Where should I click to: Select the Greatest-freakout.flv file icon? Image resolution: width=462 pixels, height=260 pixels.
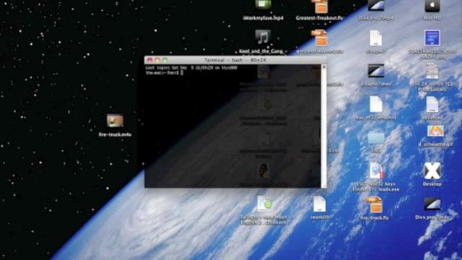coord(320,6)
